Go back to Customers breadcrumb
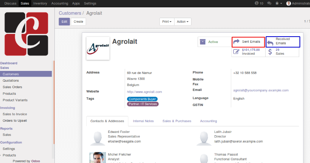 tap(70, 13)
